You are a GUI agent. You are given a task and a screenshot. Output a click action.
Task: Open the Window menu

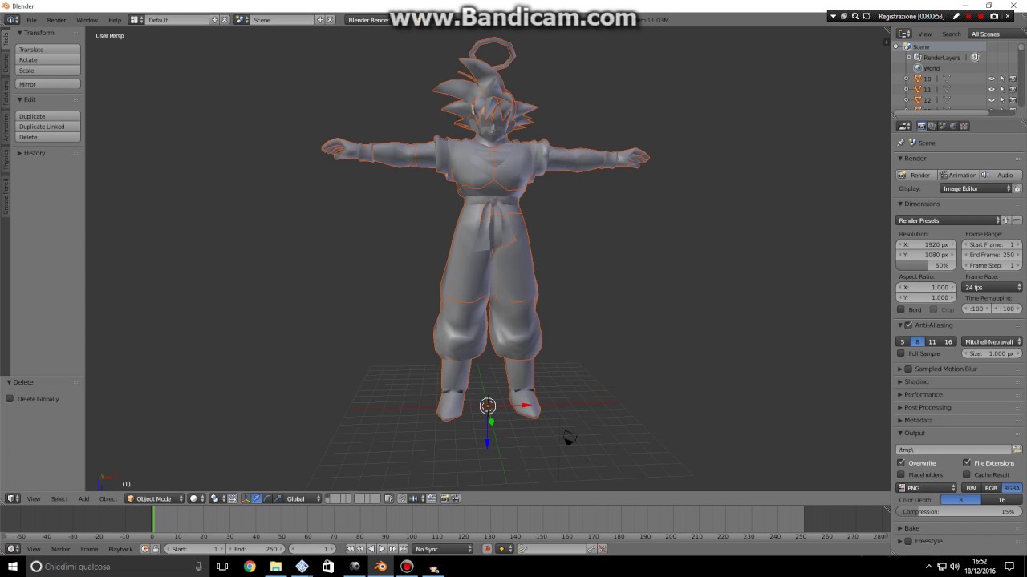tap(87, 19)
